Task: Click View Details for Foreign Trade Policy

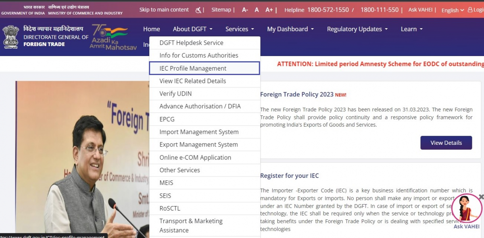Action: 446,142
